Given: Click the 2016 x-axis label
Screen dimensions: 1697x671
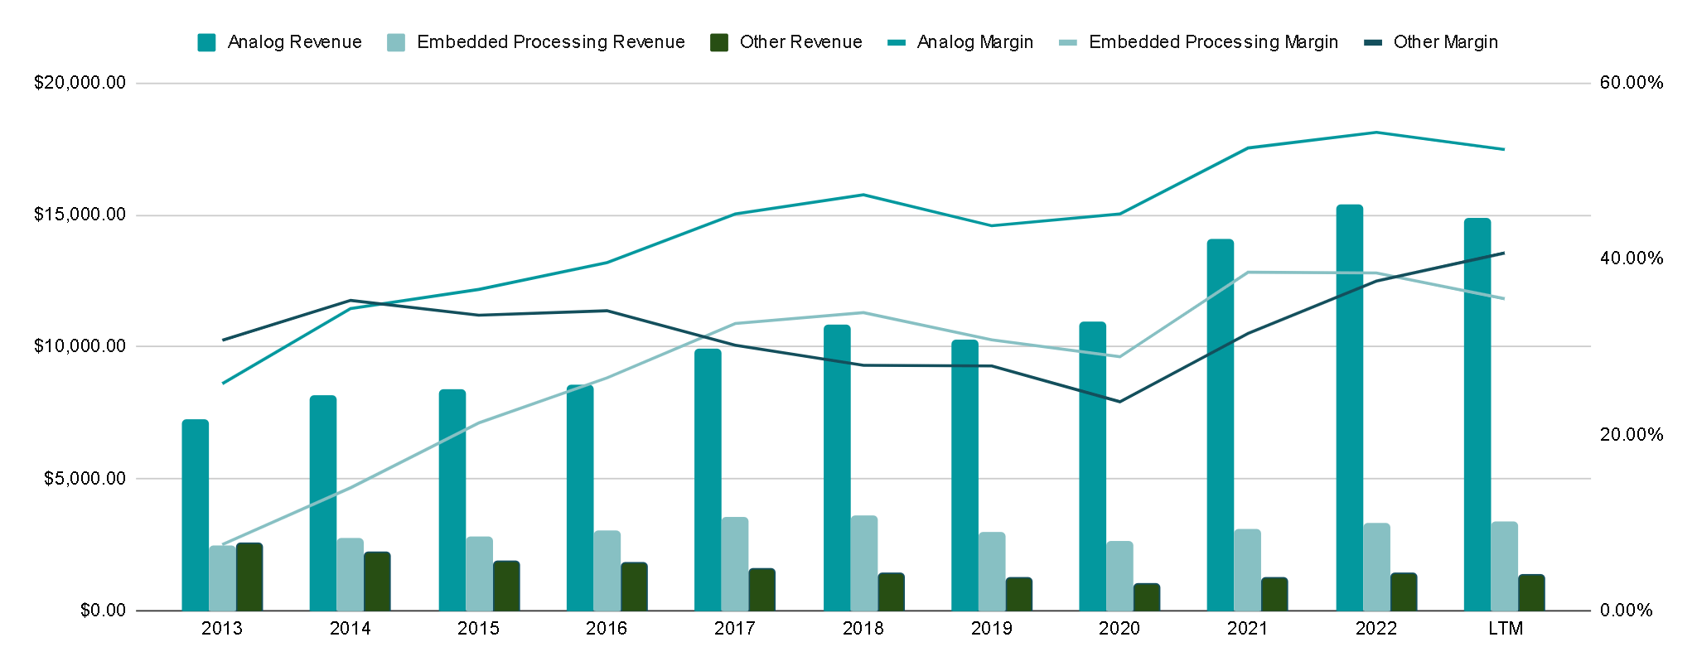Looking at the screenshot, I should click(607, 629).
